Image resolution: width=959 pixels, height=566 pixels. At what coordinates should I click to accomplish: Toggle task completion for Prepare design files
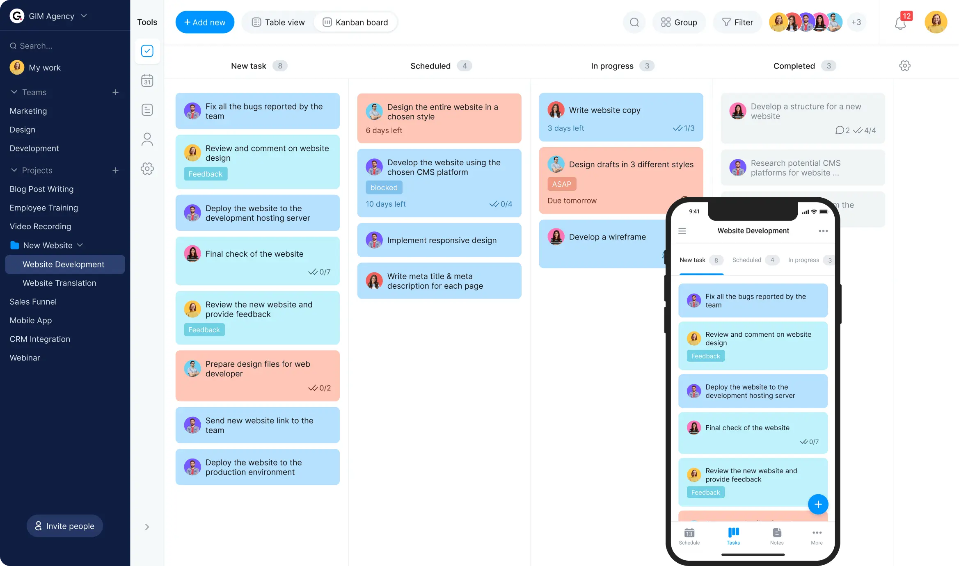(312, 388)
